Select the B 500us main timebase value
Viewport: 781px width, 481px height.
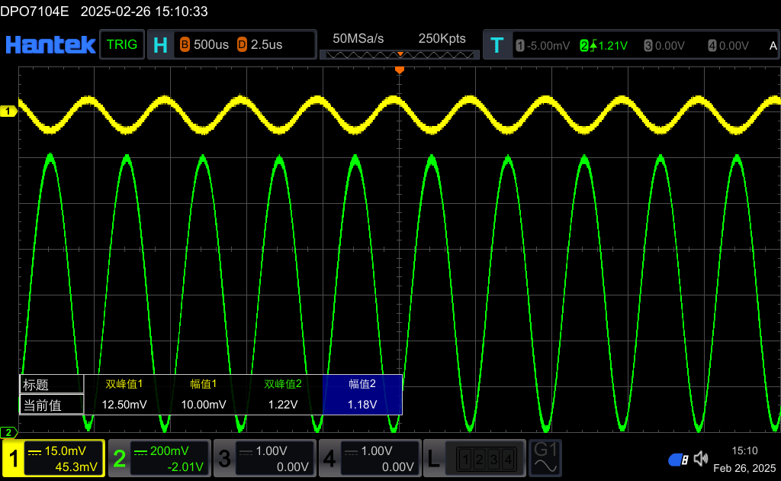tap(204, 45)
